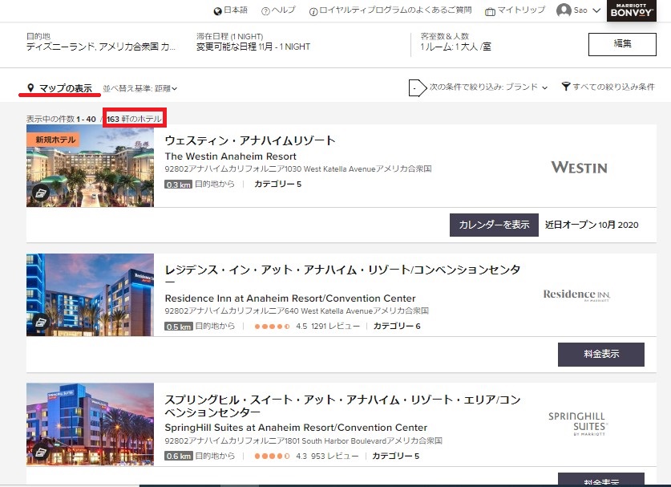Open ウェスティン・アナハイムリゾート hotel title
Image resolution: width=671 pixels, height=487 pixels.
tap(250, 140)
